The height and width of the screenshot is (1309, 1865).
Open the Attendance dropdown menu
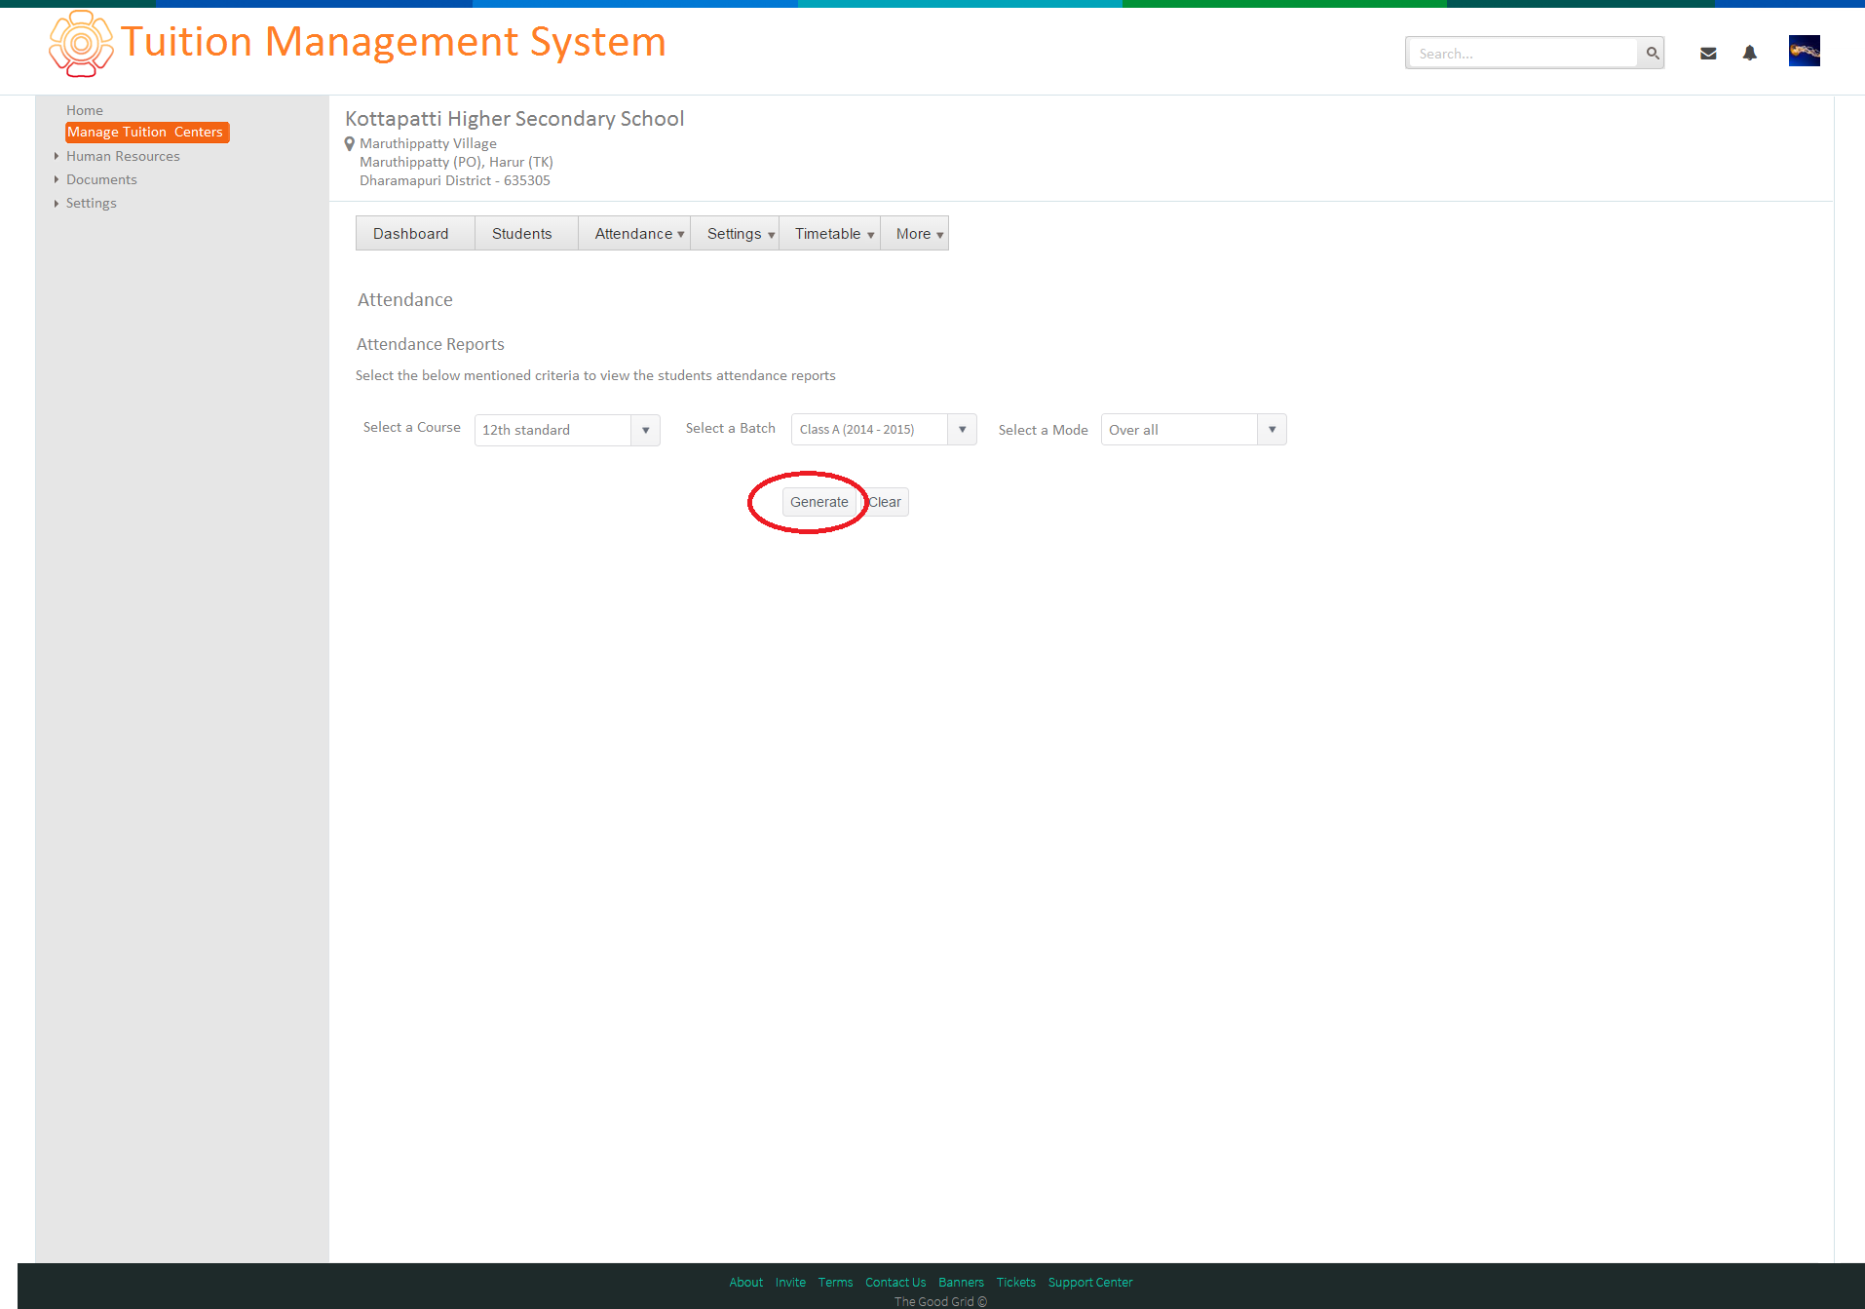coord(634,233)
